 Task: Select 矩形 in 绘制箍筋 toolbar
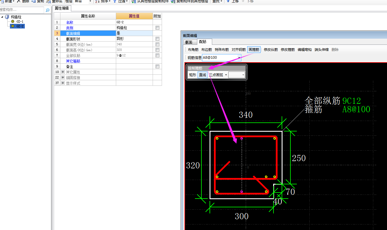(x=192, y=75)
